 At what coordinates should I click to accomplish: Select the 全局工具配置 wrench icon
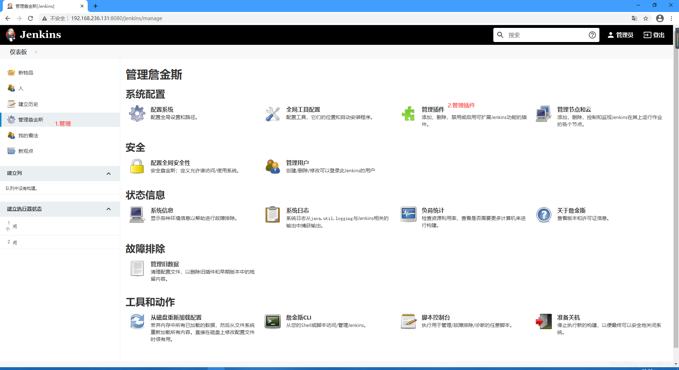coord(272,114)
